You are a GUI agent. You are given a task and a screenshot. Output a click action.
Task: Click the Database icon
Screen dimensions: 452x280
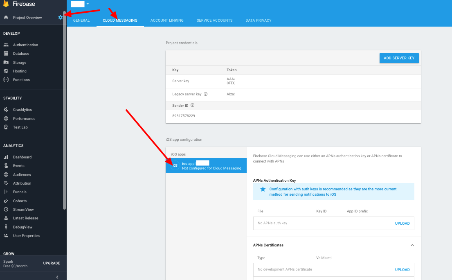click(6, 53)
